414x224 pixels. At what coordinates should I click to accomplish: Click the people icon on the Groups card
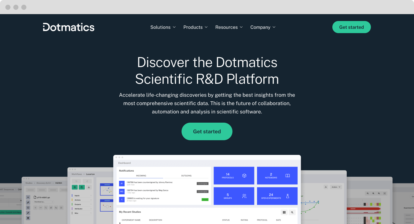pyautogui.click(x=244, y=196)
